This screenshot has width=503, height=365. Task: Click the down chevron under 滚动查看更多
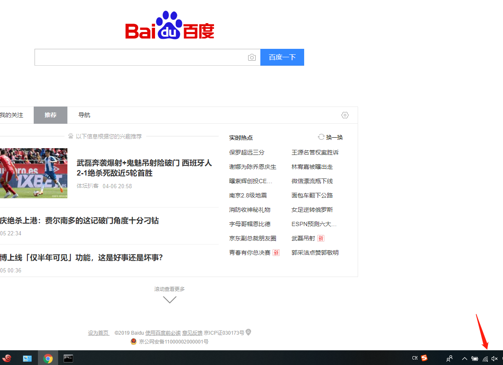coord(170,300)
